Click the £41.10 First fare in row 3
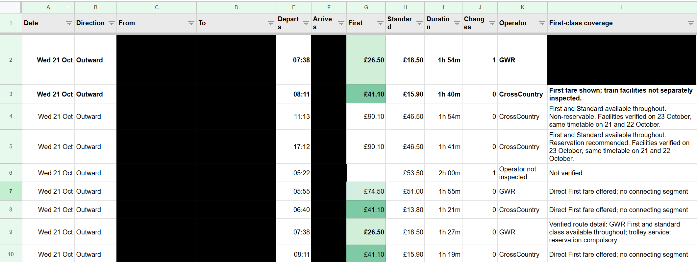Image resolution: width=697 pixels, height=262 pixels. click(x=366, y=94)
